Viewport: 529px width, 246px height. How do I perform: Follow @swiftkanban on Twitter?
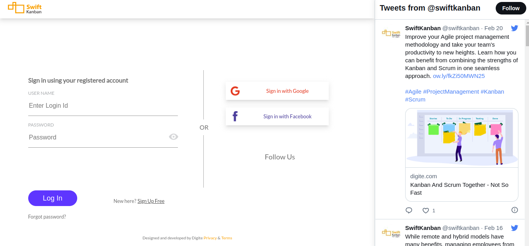pyautogui.click(x=511, y=8)
